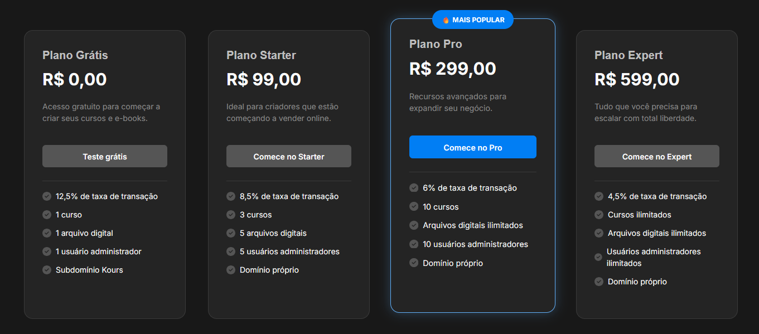
Task: Click the check icon beside 1 arquivo digital
Action: tap(47, 233)
